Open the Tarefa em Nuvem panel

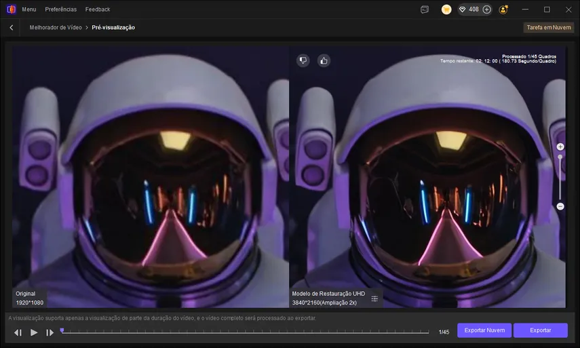pos(548,28)
